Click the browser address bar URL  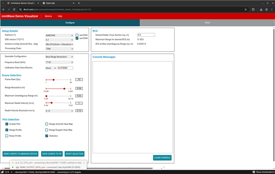(57, 9)
